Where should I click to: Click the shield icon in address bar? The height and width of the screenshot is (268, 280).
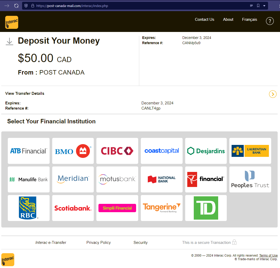[26, 6]
